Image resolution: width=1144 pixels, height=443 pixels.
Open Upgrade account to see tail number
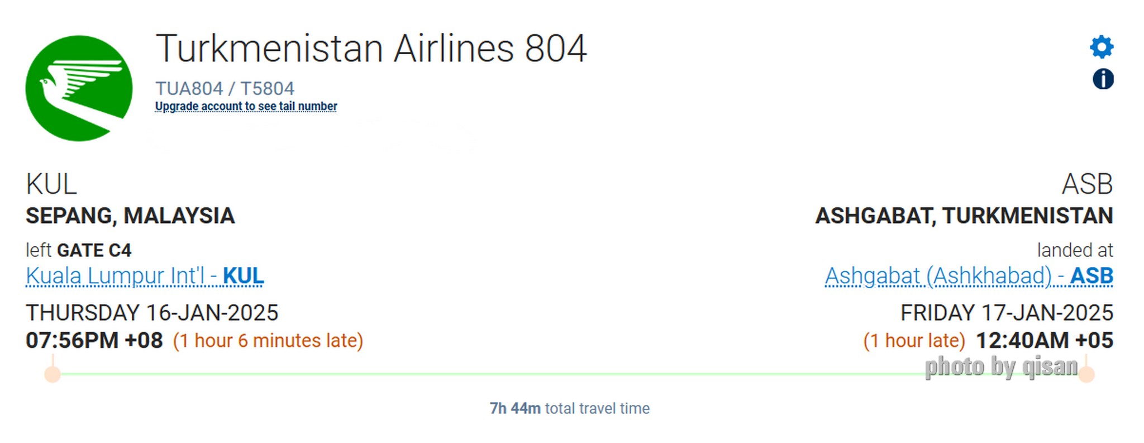[x=246, y=106]
